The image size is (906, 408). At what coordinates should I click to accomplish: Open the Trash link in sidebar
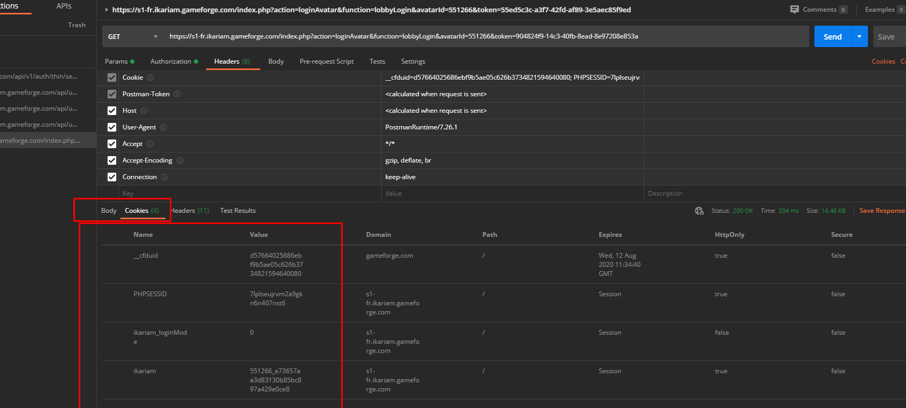77,25
